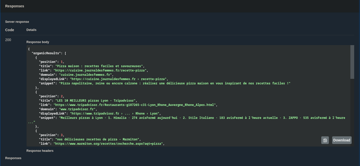Copy response body to clipboard
Image resolution: width=360 pixels, height=166 pixels.
(325, 140)
